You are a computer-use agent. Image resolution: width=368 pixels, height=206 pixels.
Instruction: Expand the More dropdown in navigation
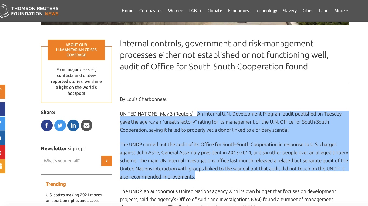341,11
